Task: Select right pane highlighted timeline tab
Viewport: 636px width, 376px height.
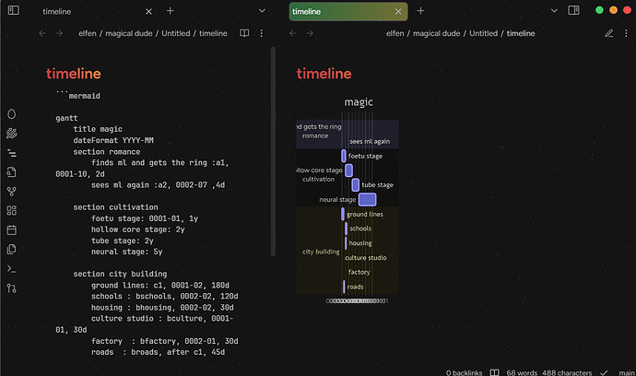Action: pyautogui.click(x=348, y=11)
